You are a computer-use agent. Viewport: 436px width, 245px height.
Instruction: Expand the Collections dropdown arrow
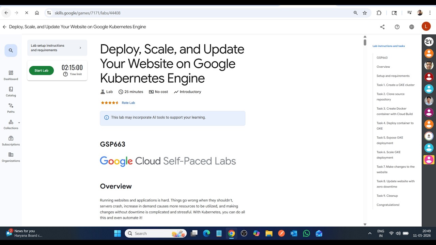[x=19, y=123]
